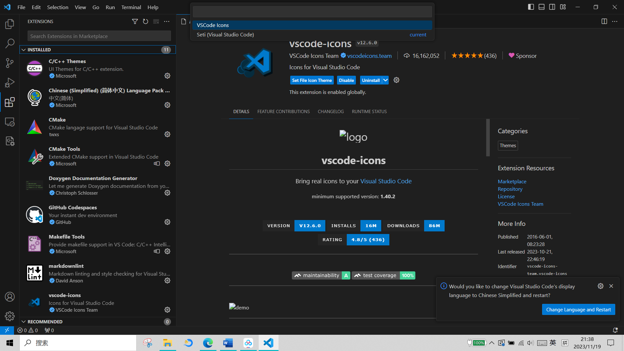This screenshot has height=351, width=624.
Task: Focus the Search Extensions in Marketplace field
Action: [x=99, y=36]
